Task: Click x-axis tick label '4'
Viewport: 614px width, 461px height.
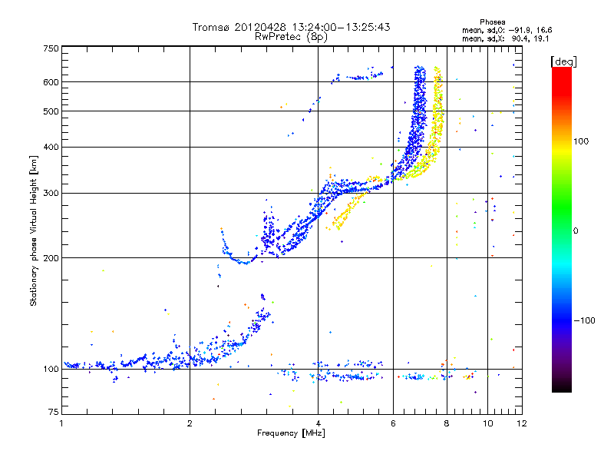Action: point(318,423)
